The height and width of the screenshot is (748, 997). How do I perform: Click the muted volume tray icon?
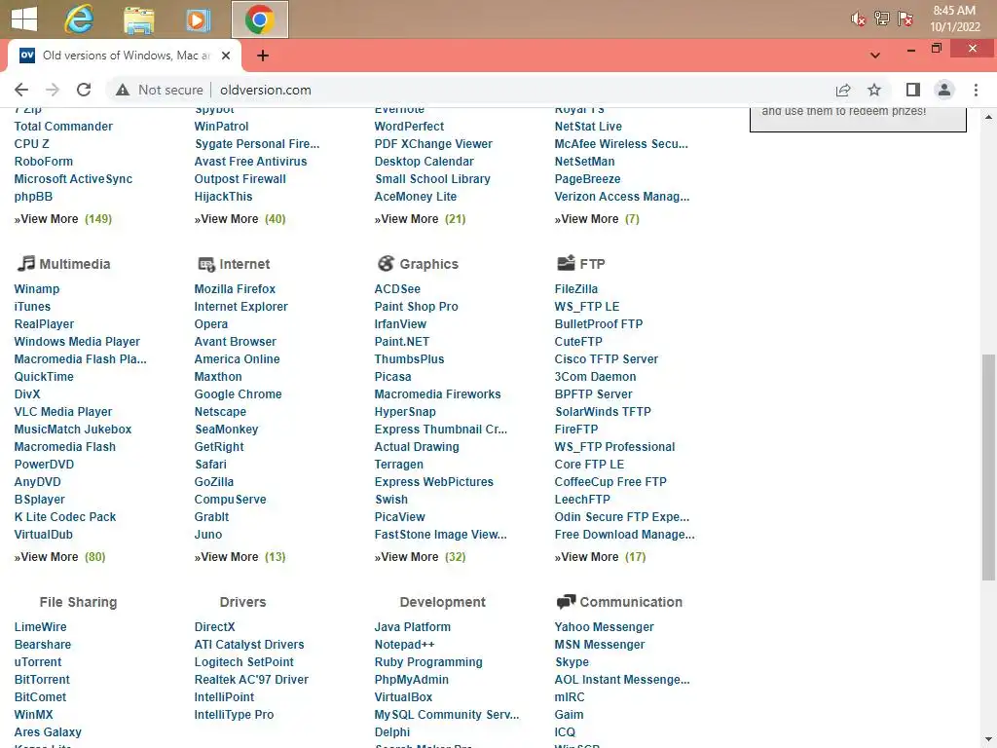pyautogui.click(x=859, y=19)
